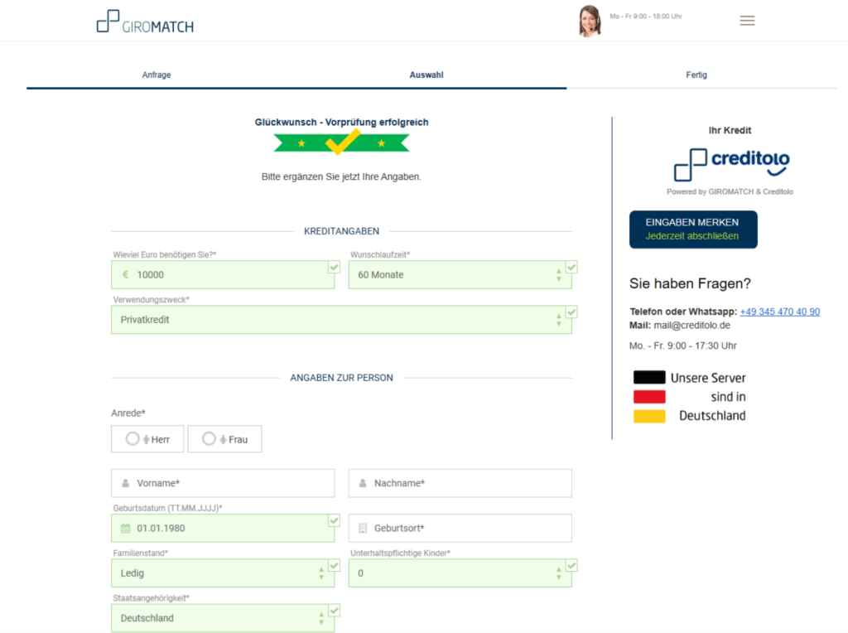Click the green success checkmark banner
Viewport: 848px width, 633px height.
tap(341, 143)
